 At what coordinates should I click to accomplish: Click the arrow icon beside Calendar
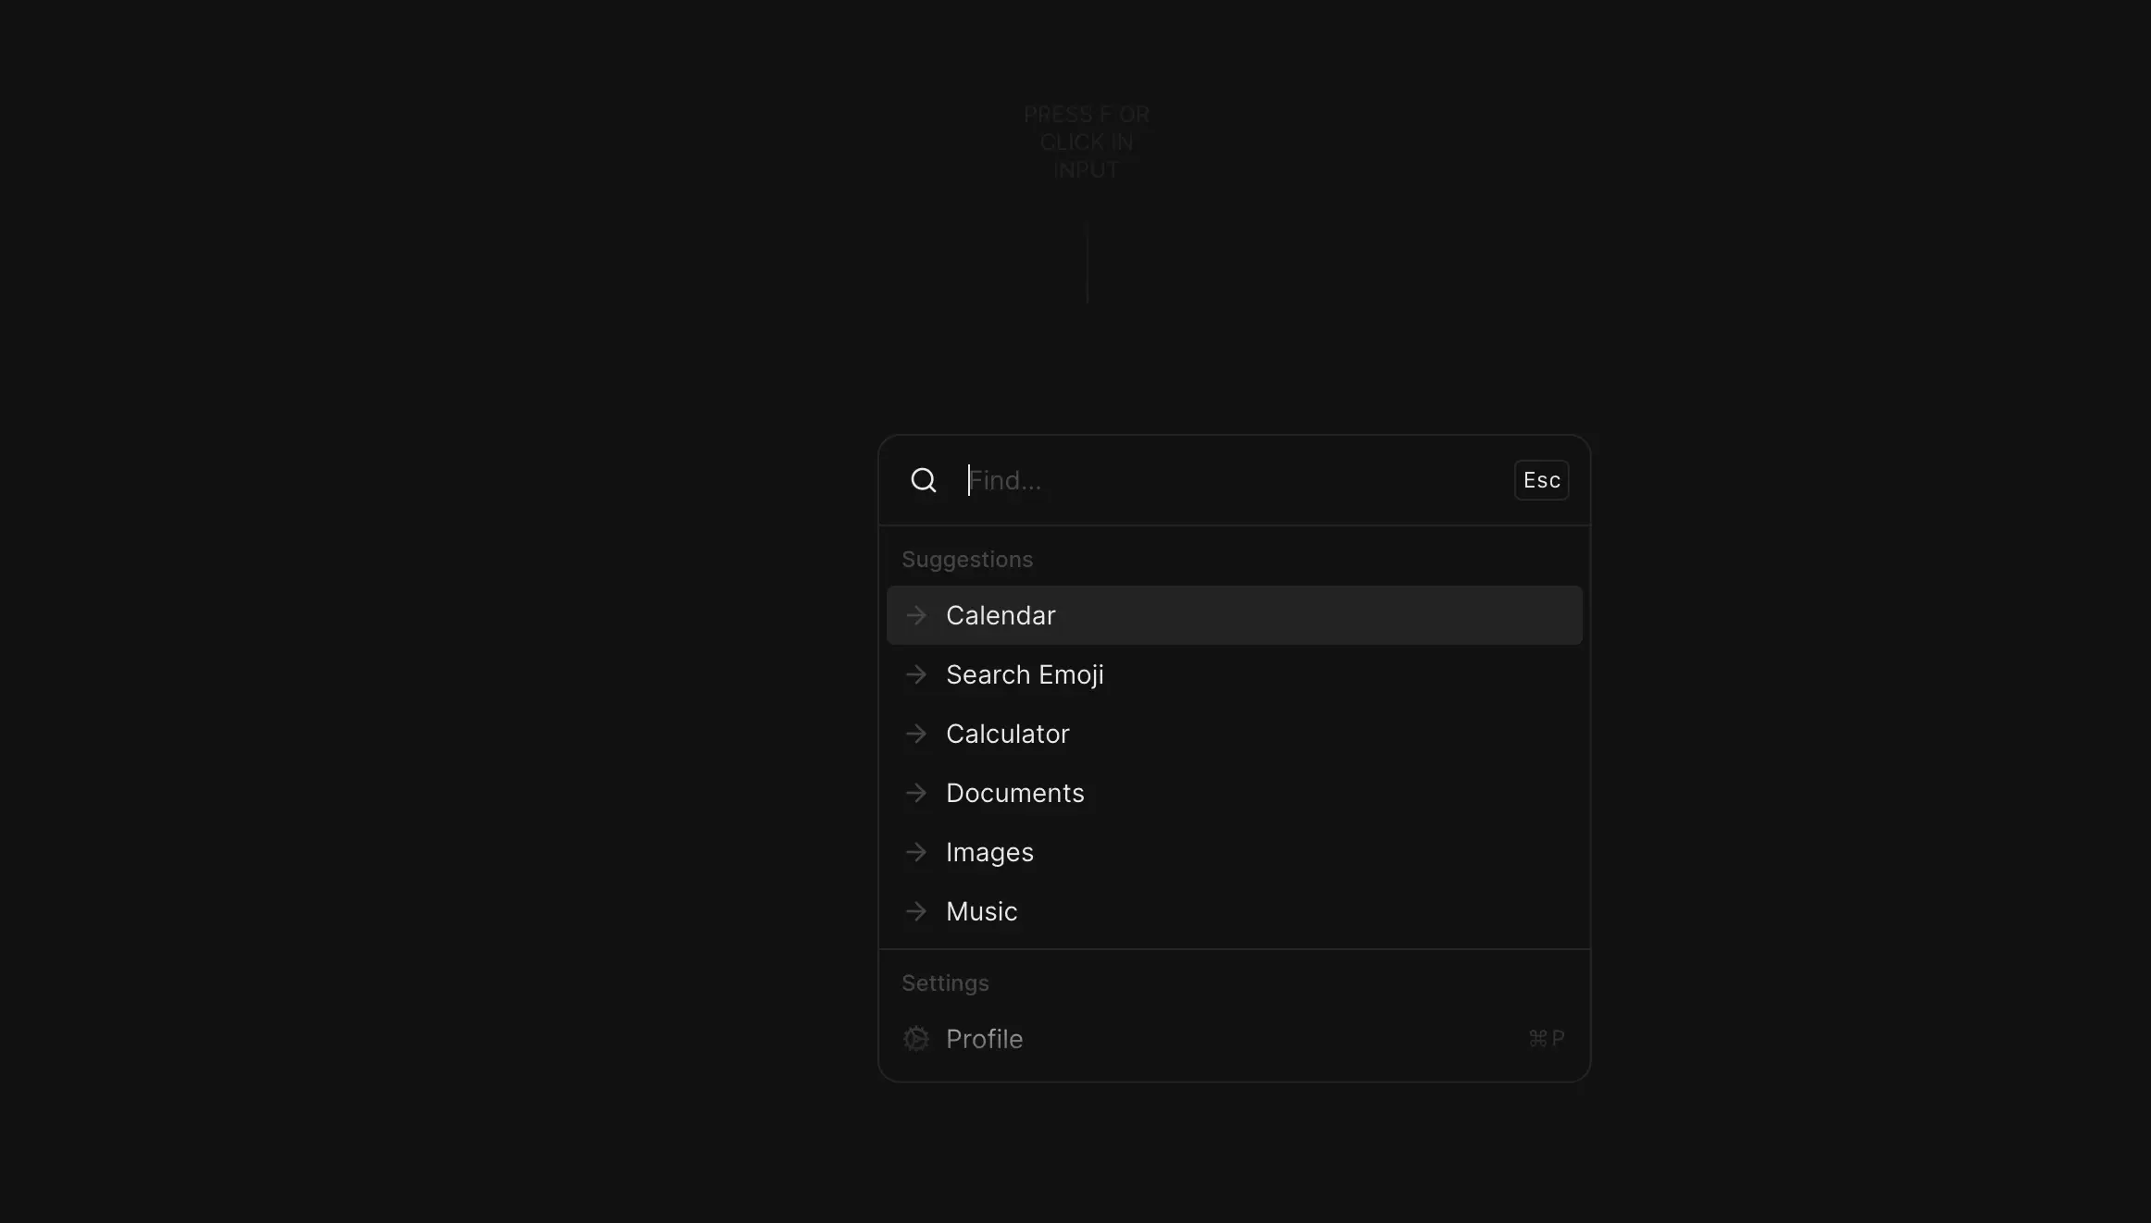(x=916, y=615)
